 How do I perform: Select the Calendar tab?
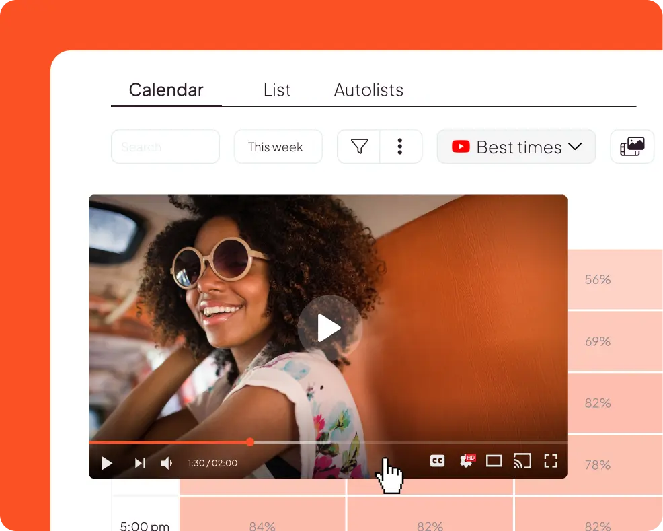click(x=166, y=90)
